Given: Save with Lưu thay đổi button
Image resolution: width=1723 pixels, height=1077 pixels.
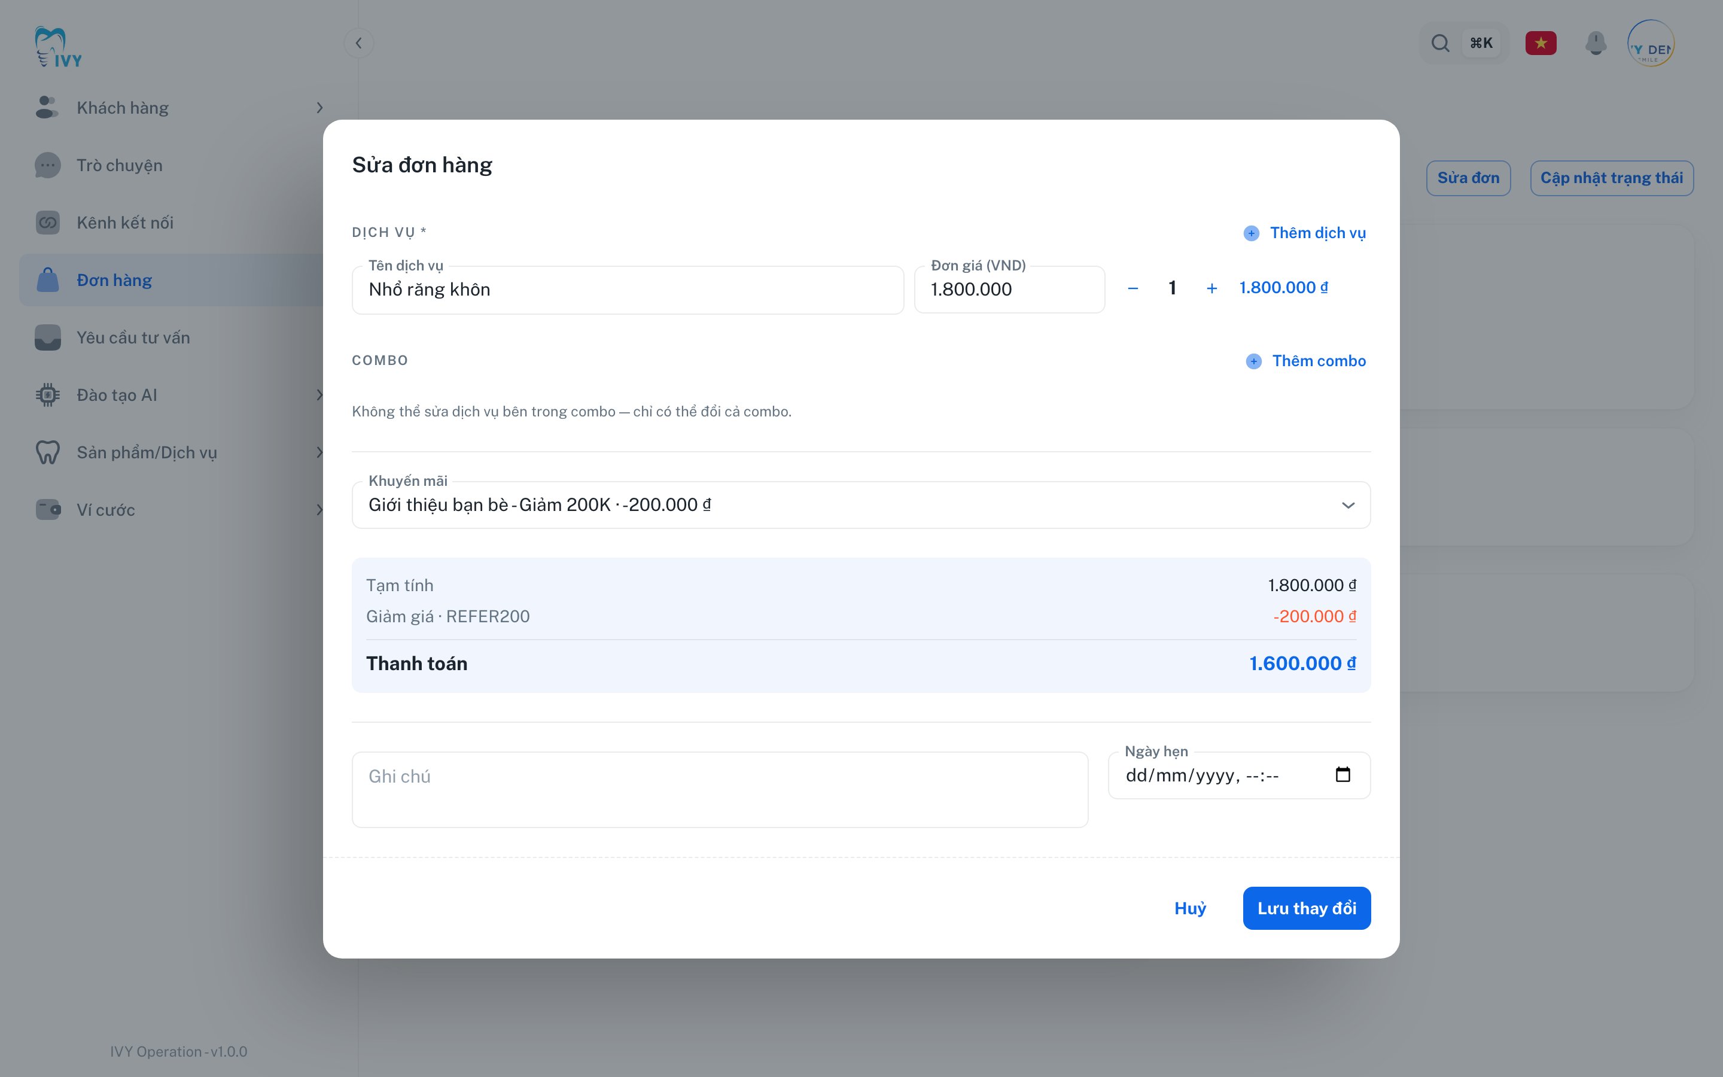Looking at the screenshot, I should point(1307,908).
